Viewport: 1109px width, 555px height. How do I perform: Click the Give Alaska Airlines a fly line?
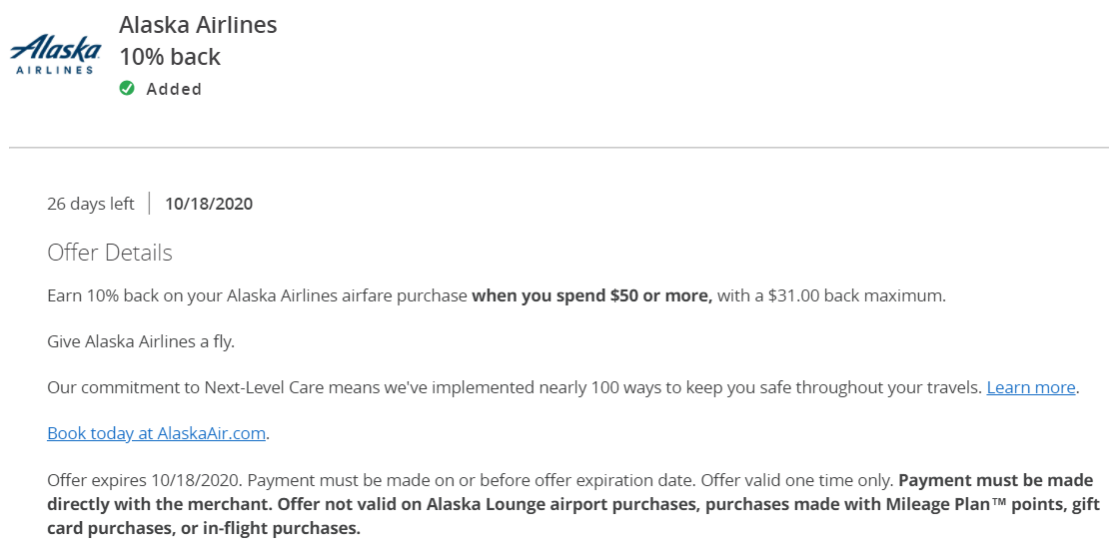click(141, 341)
